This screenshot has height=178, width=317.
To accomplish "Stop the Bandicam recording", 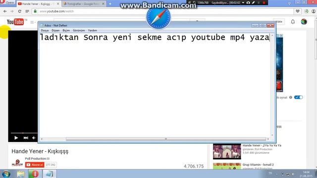I will point(264,2).
